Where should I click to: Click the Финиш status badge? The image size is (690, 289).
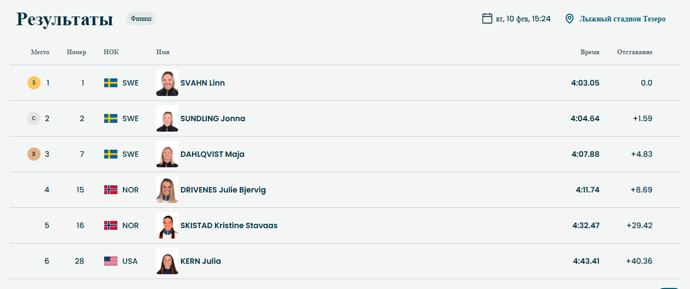click(x=141, y=19)
